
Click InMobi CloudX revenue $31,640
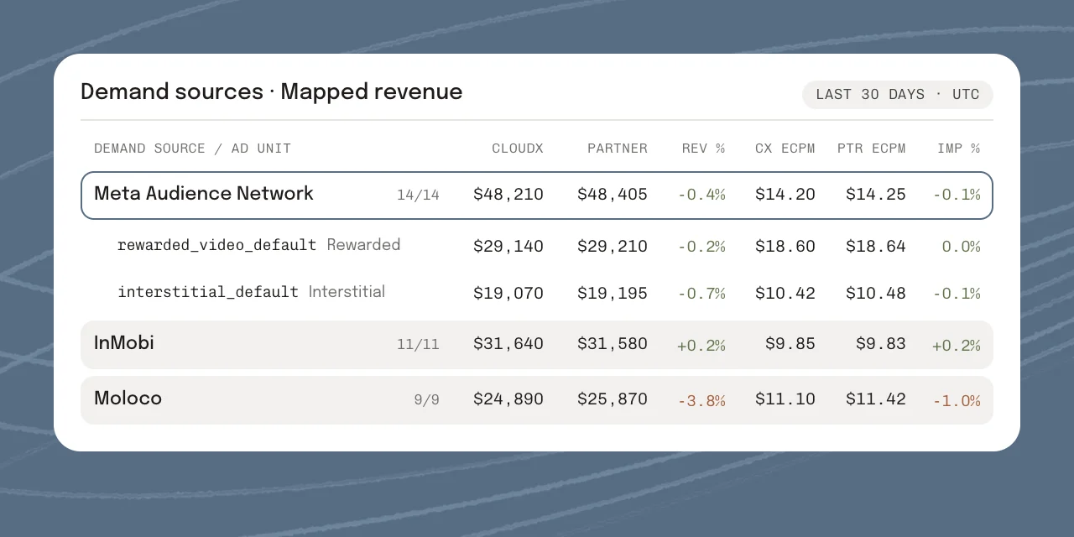tap(508, 344)
